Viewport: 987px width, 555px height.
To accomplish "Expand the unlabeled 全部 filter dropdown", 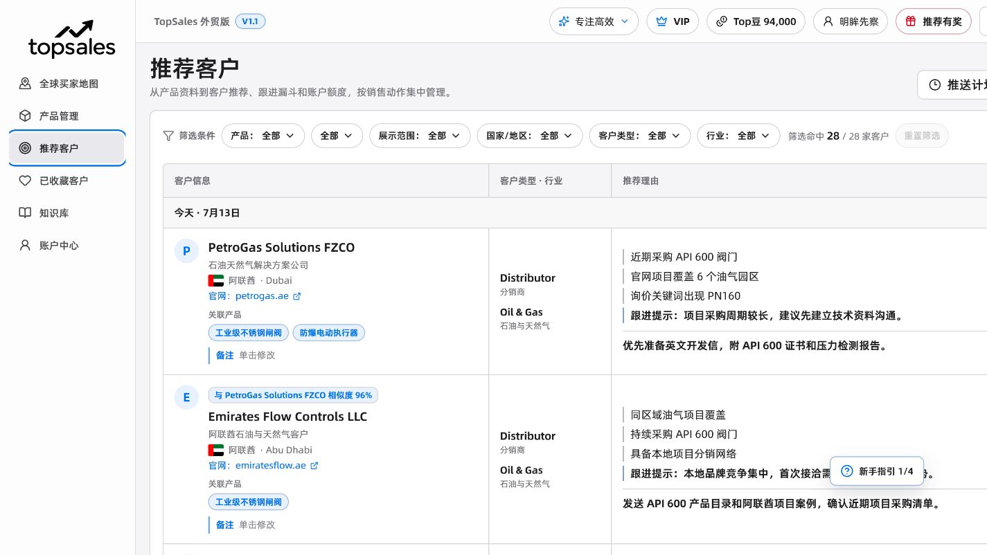I will pos(337,136).
